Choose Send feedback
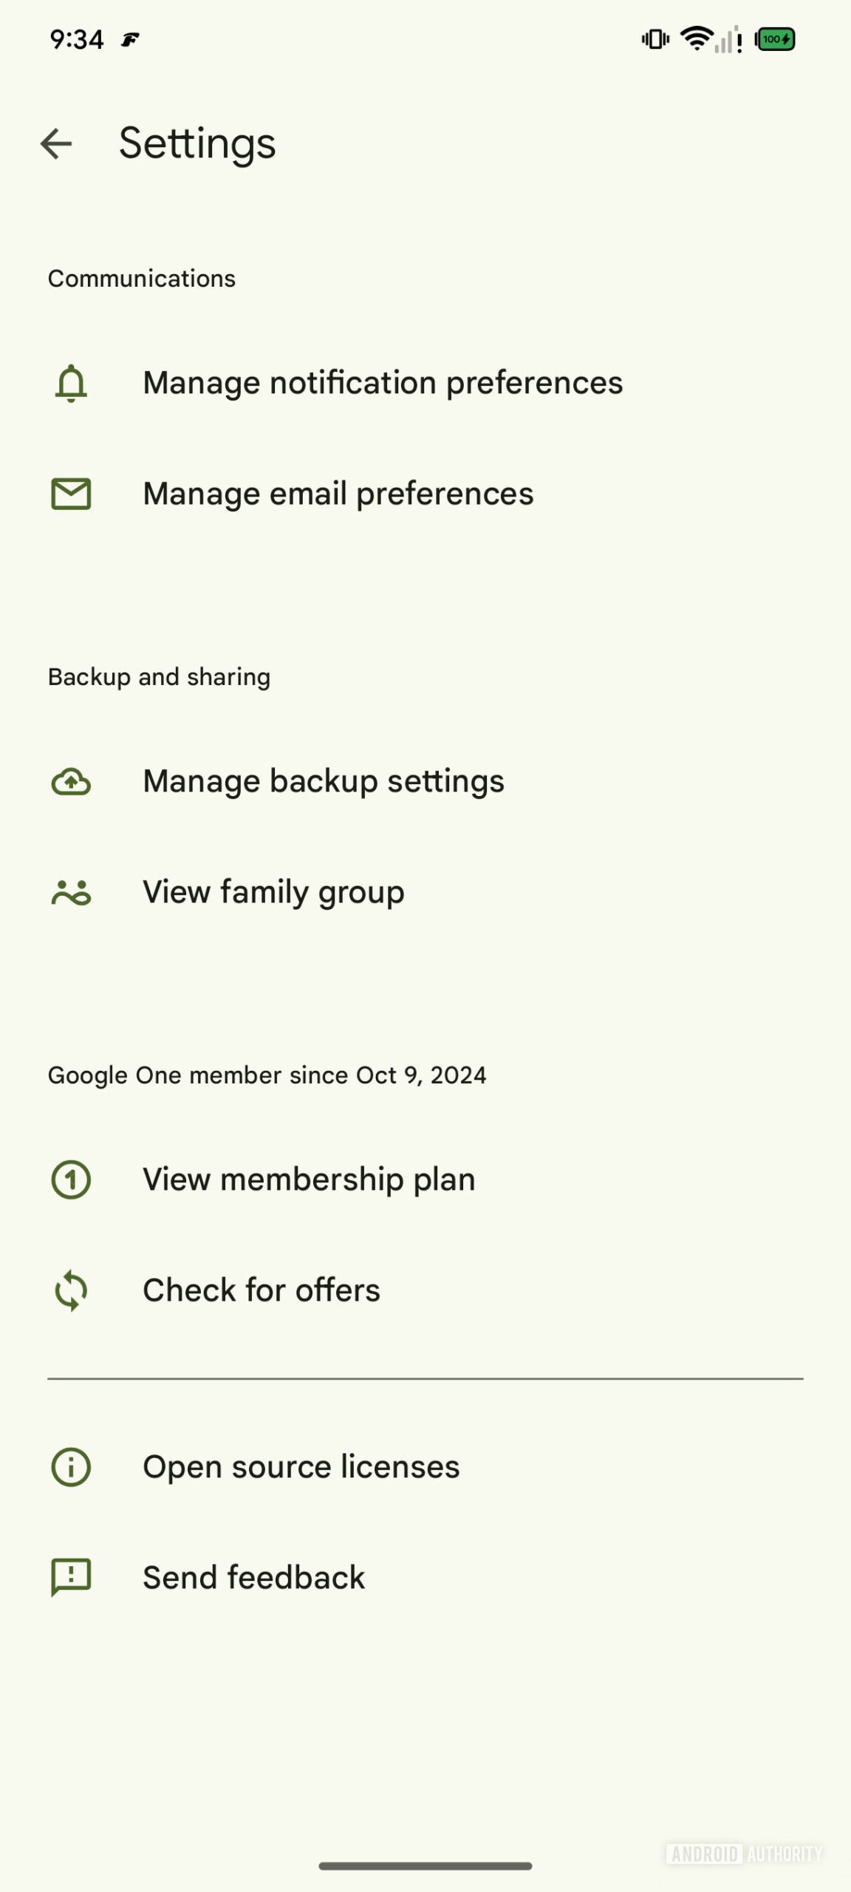The image size is (851, 1892). [254, 1578]
